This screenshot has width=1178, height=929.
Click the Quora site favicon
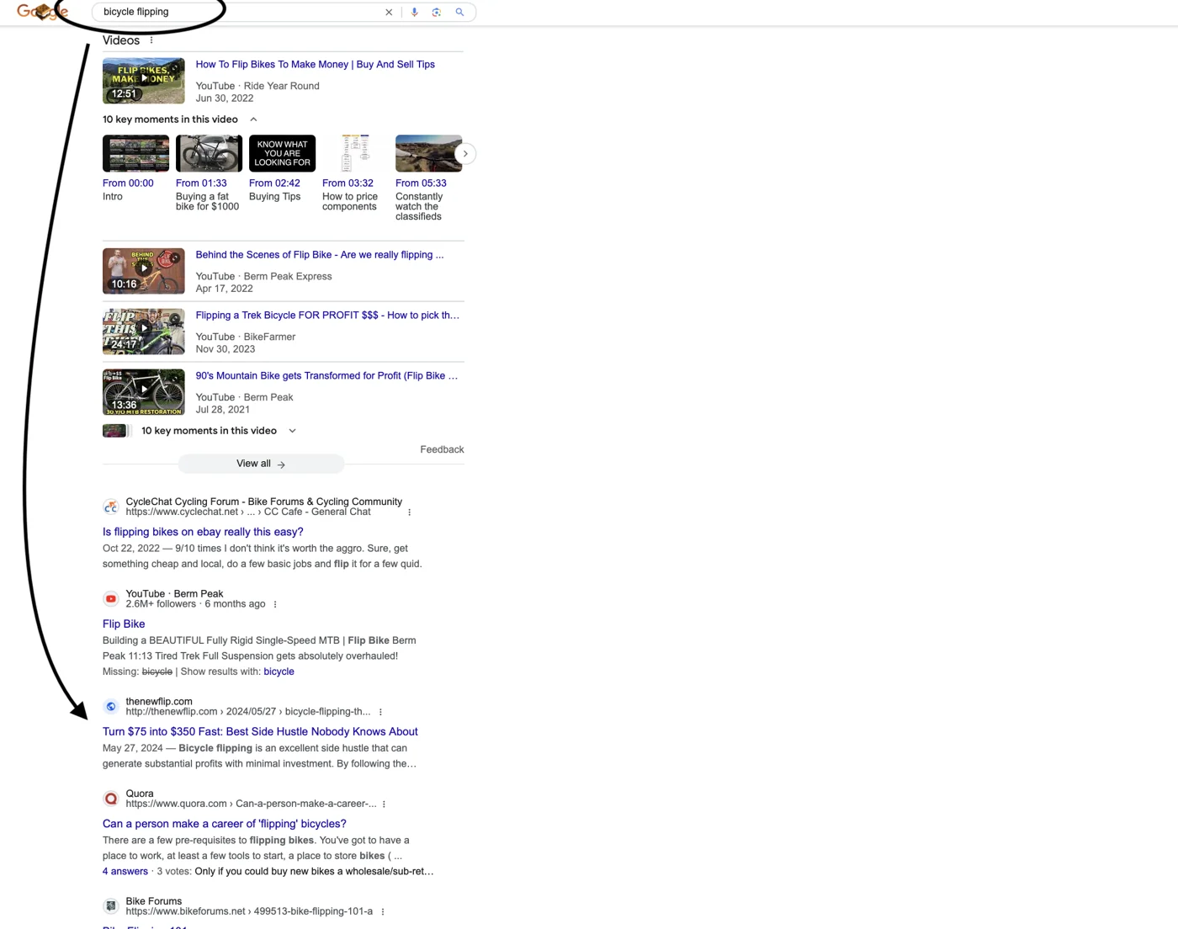click(111, 799)
